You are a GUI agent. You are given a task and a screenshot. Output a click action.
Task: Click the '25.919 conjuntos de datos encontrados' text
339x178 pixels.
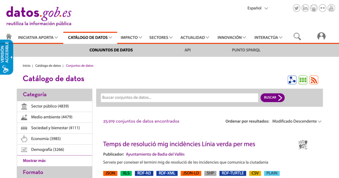tap(141, 121)
